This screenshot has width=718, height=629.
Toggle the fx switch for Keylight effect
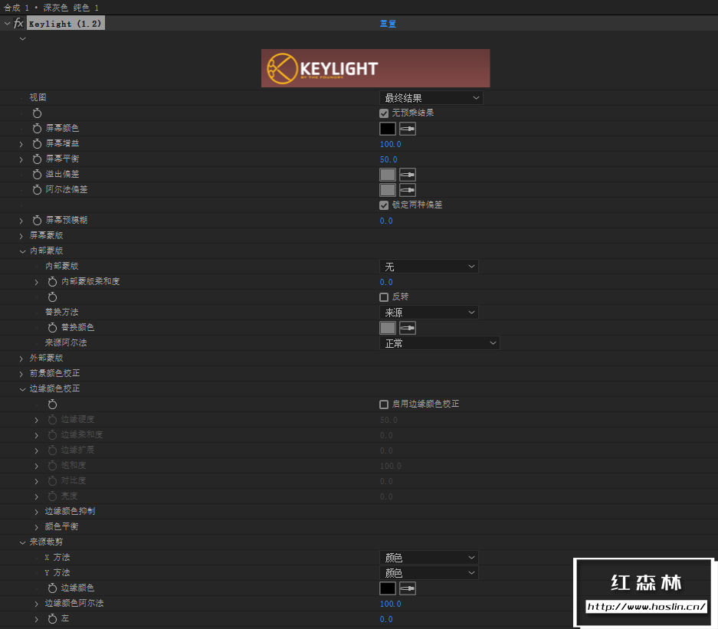18,23
